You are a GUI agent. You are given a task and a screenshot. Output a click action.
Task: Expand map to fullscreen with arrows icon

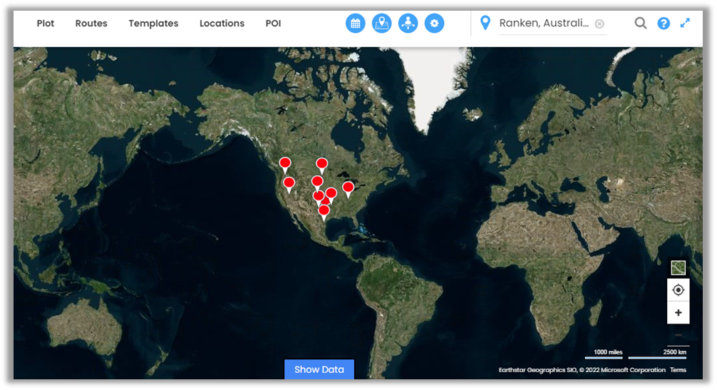pos(685,23)
